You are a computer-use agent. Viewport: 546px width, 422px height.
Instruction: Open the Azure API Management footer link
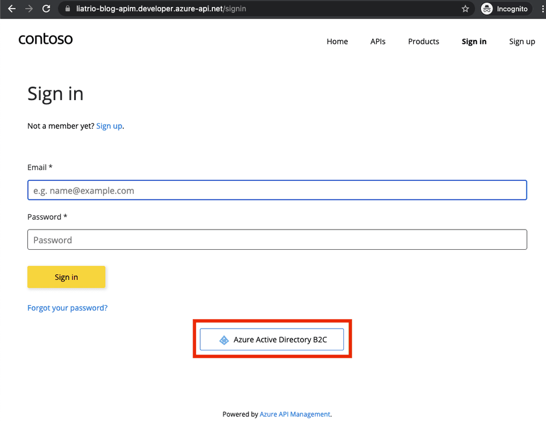(x=295, y=414)
